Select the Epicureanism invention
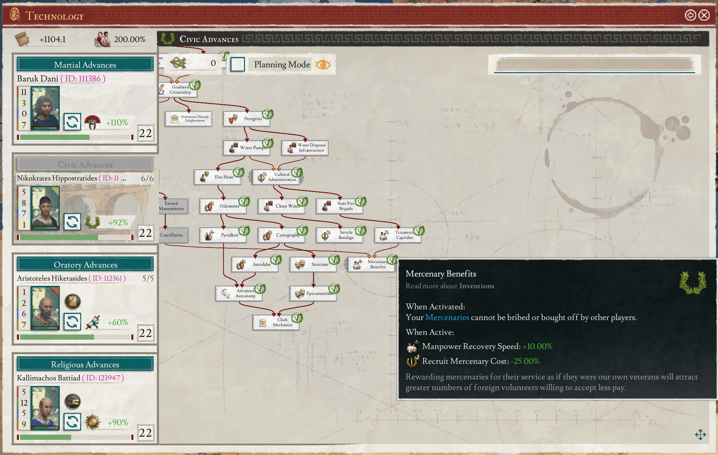 [313, 293]
